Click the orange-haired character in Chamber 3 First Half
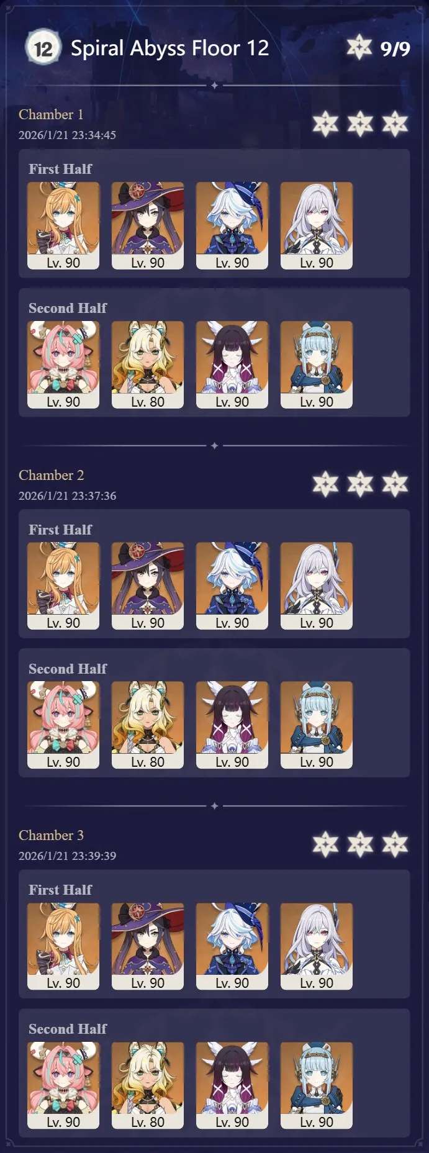This screenshot has height=1153, width=429. (x=63, y=946)
